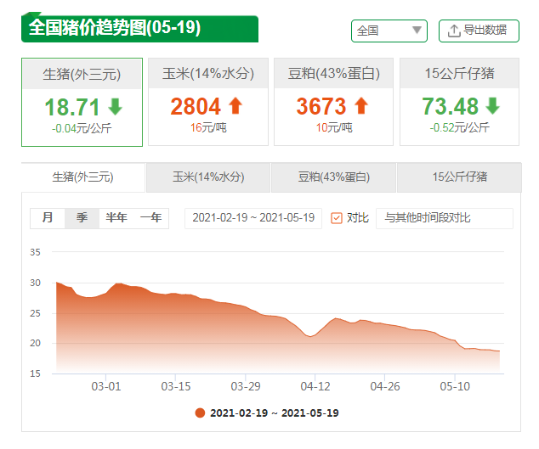Select the 半年 time range

[x=116, y=218]
